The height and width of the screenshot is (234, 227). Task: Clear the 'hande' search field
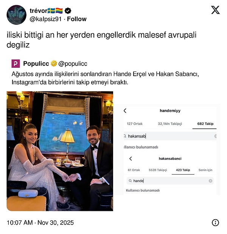tap(210, 181)
